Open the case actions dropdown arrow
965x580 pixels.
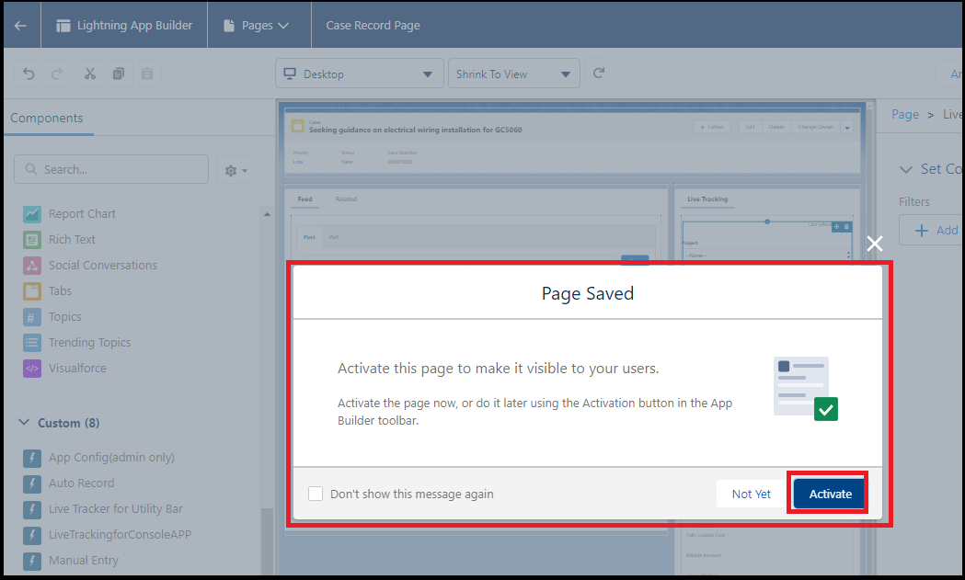(x=847, y=128)
